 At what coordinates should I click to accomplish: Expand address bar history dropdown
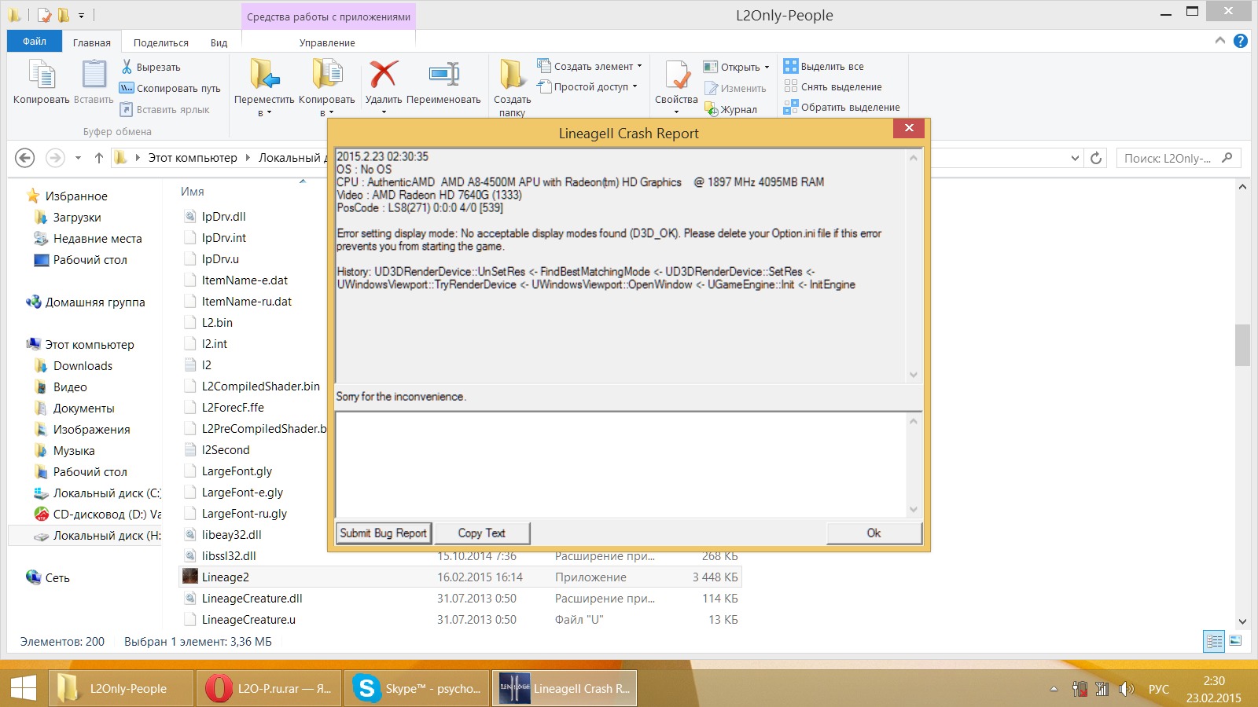[x=1075, y=158]
